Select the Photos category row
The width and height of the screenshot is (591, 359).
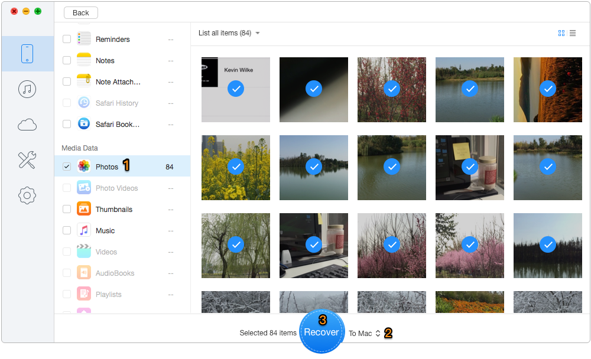tap(122, 167)
